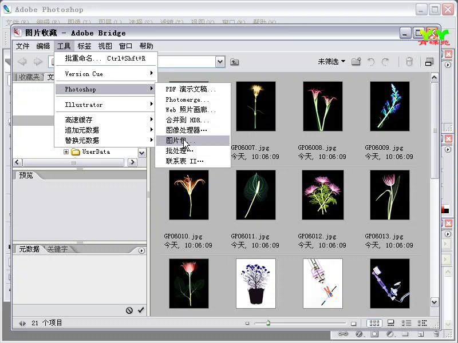The height and width of the screenshot is (343, 458).
Task: Open the 视图 menu in Bridge
Action: coord(105,46)
